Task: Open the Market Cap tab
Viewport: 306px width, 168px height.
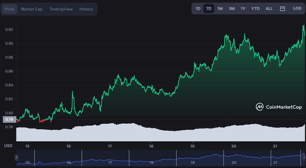Action: pos(32,9)
